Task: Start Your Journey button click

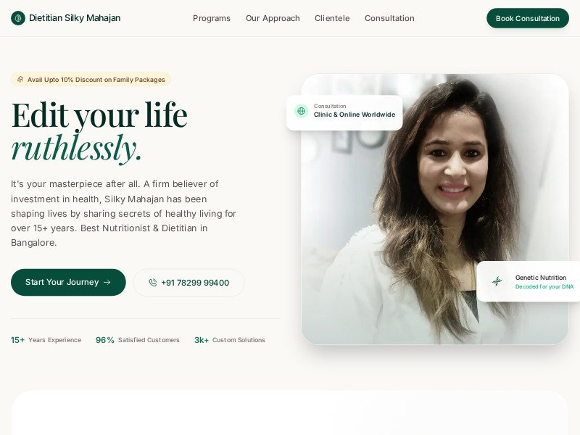Action: click(68, 282)
